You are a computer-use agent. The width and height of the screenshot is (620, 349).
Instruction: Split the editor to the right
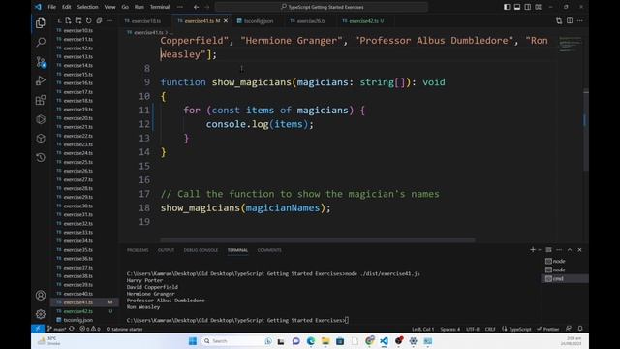point(570,21)
